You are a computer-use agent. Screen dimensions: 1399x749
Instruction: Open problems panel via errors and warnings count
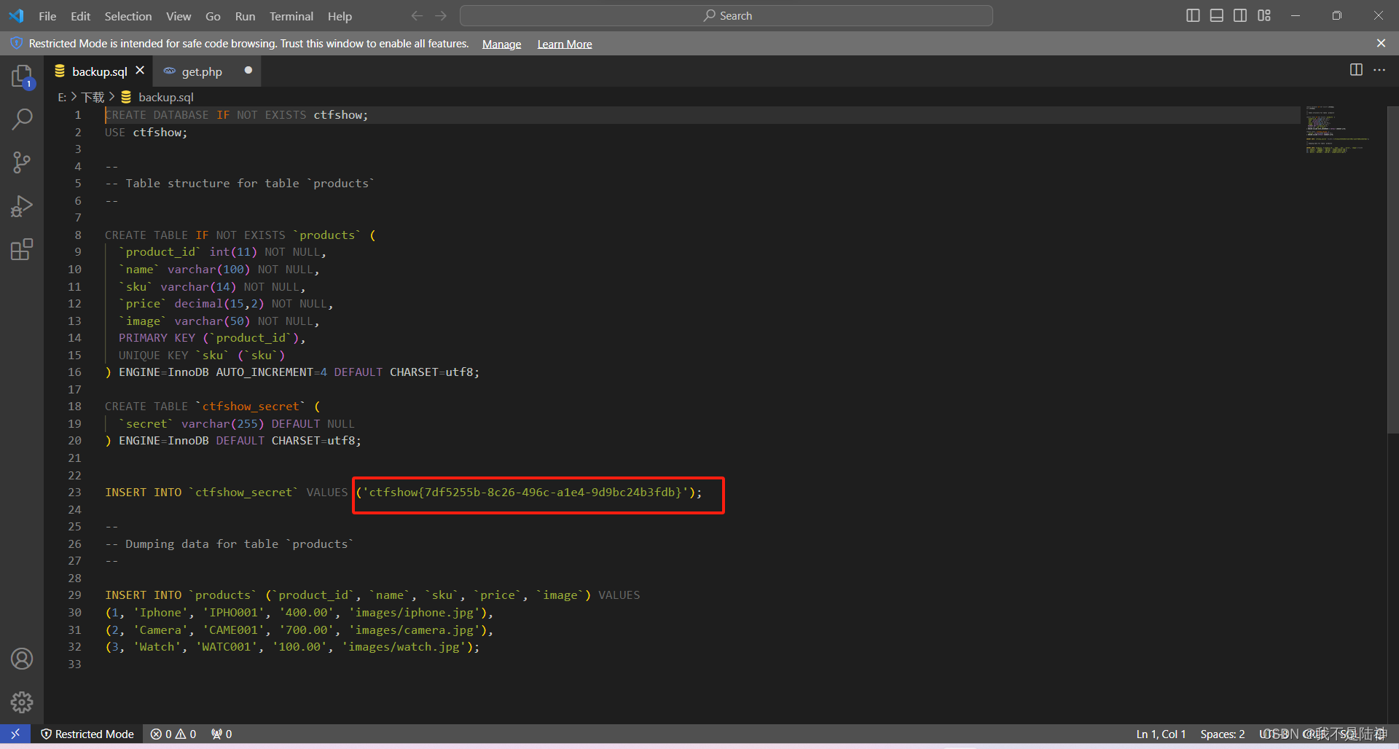(x=173, y=734)
